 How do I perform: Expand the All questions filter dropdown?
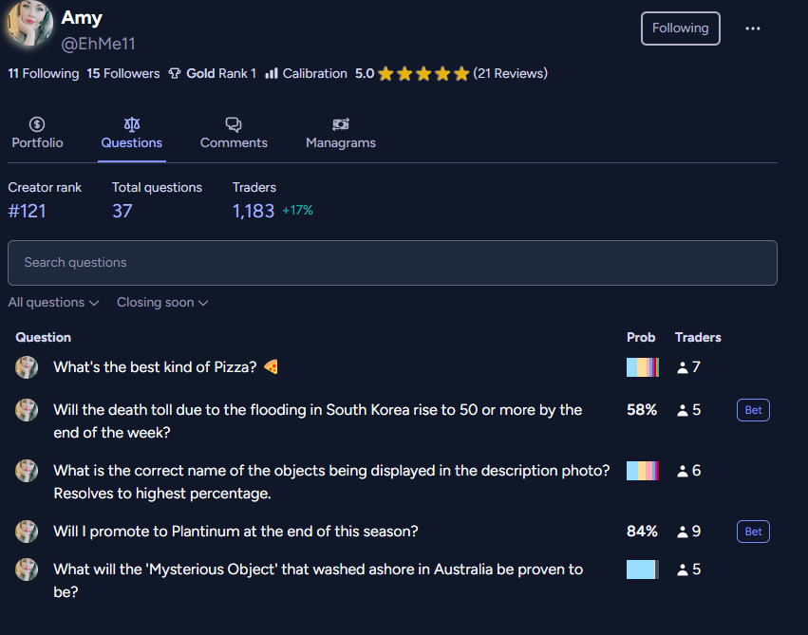point(53,302)
